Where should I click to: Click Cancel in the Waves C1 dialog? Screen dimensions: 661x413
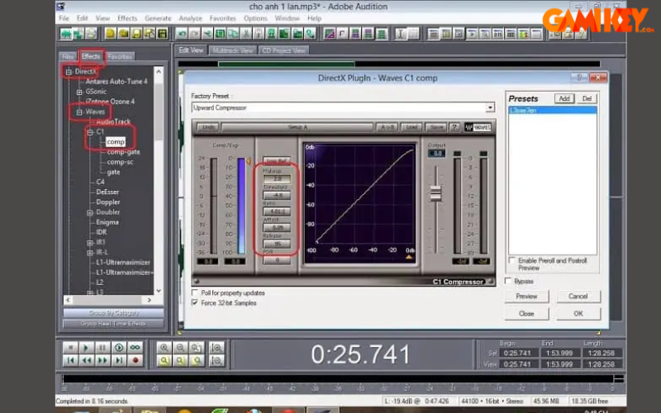tap(578, 297)
